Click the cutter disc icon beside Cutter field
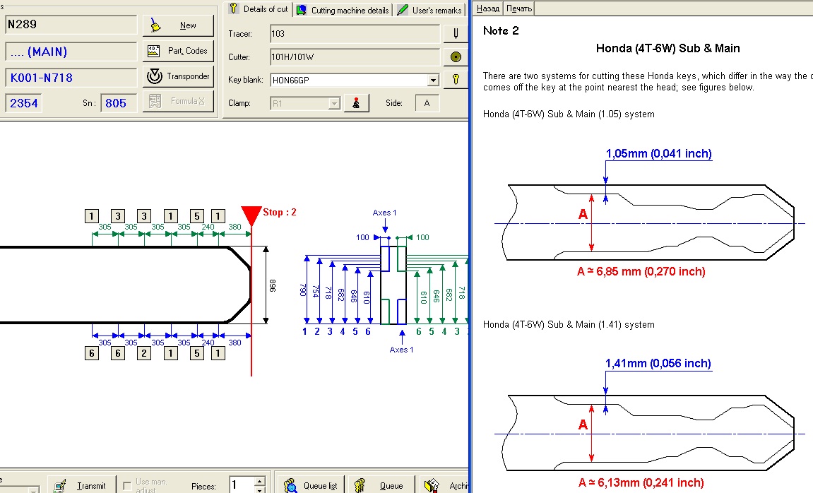The height and width of the screenshot is (493, 813). pyautogui.click(x=456, y=57)
